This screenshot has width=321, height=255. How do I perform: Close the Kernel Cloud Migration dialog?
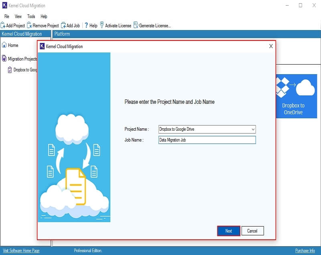click(x=271, y=46)
